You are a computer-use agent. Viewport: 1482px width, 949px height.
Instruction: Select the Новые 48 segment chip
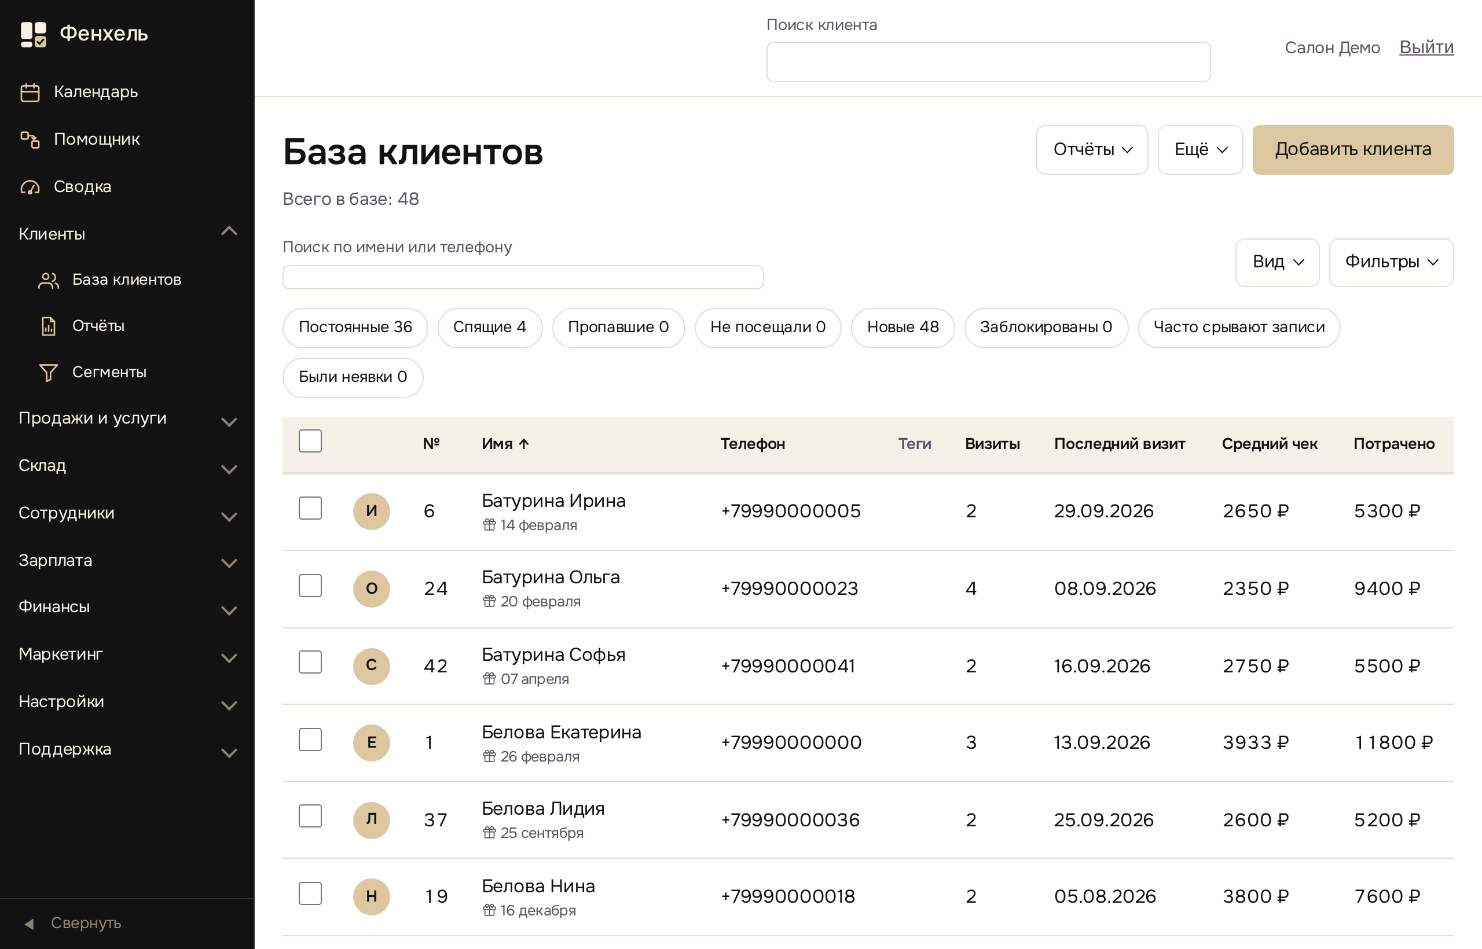click(x=903, y=328)
